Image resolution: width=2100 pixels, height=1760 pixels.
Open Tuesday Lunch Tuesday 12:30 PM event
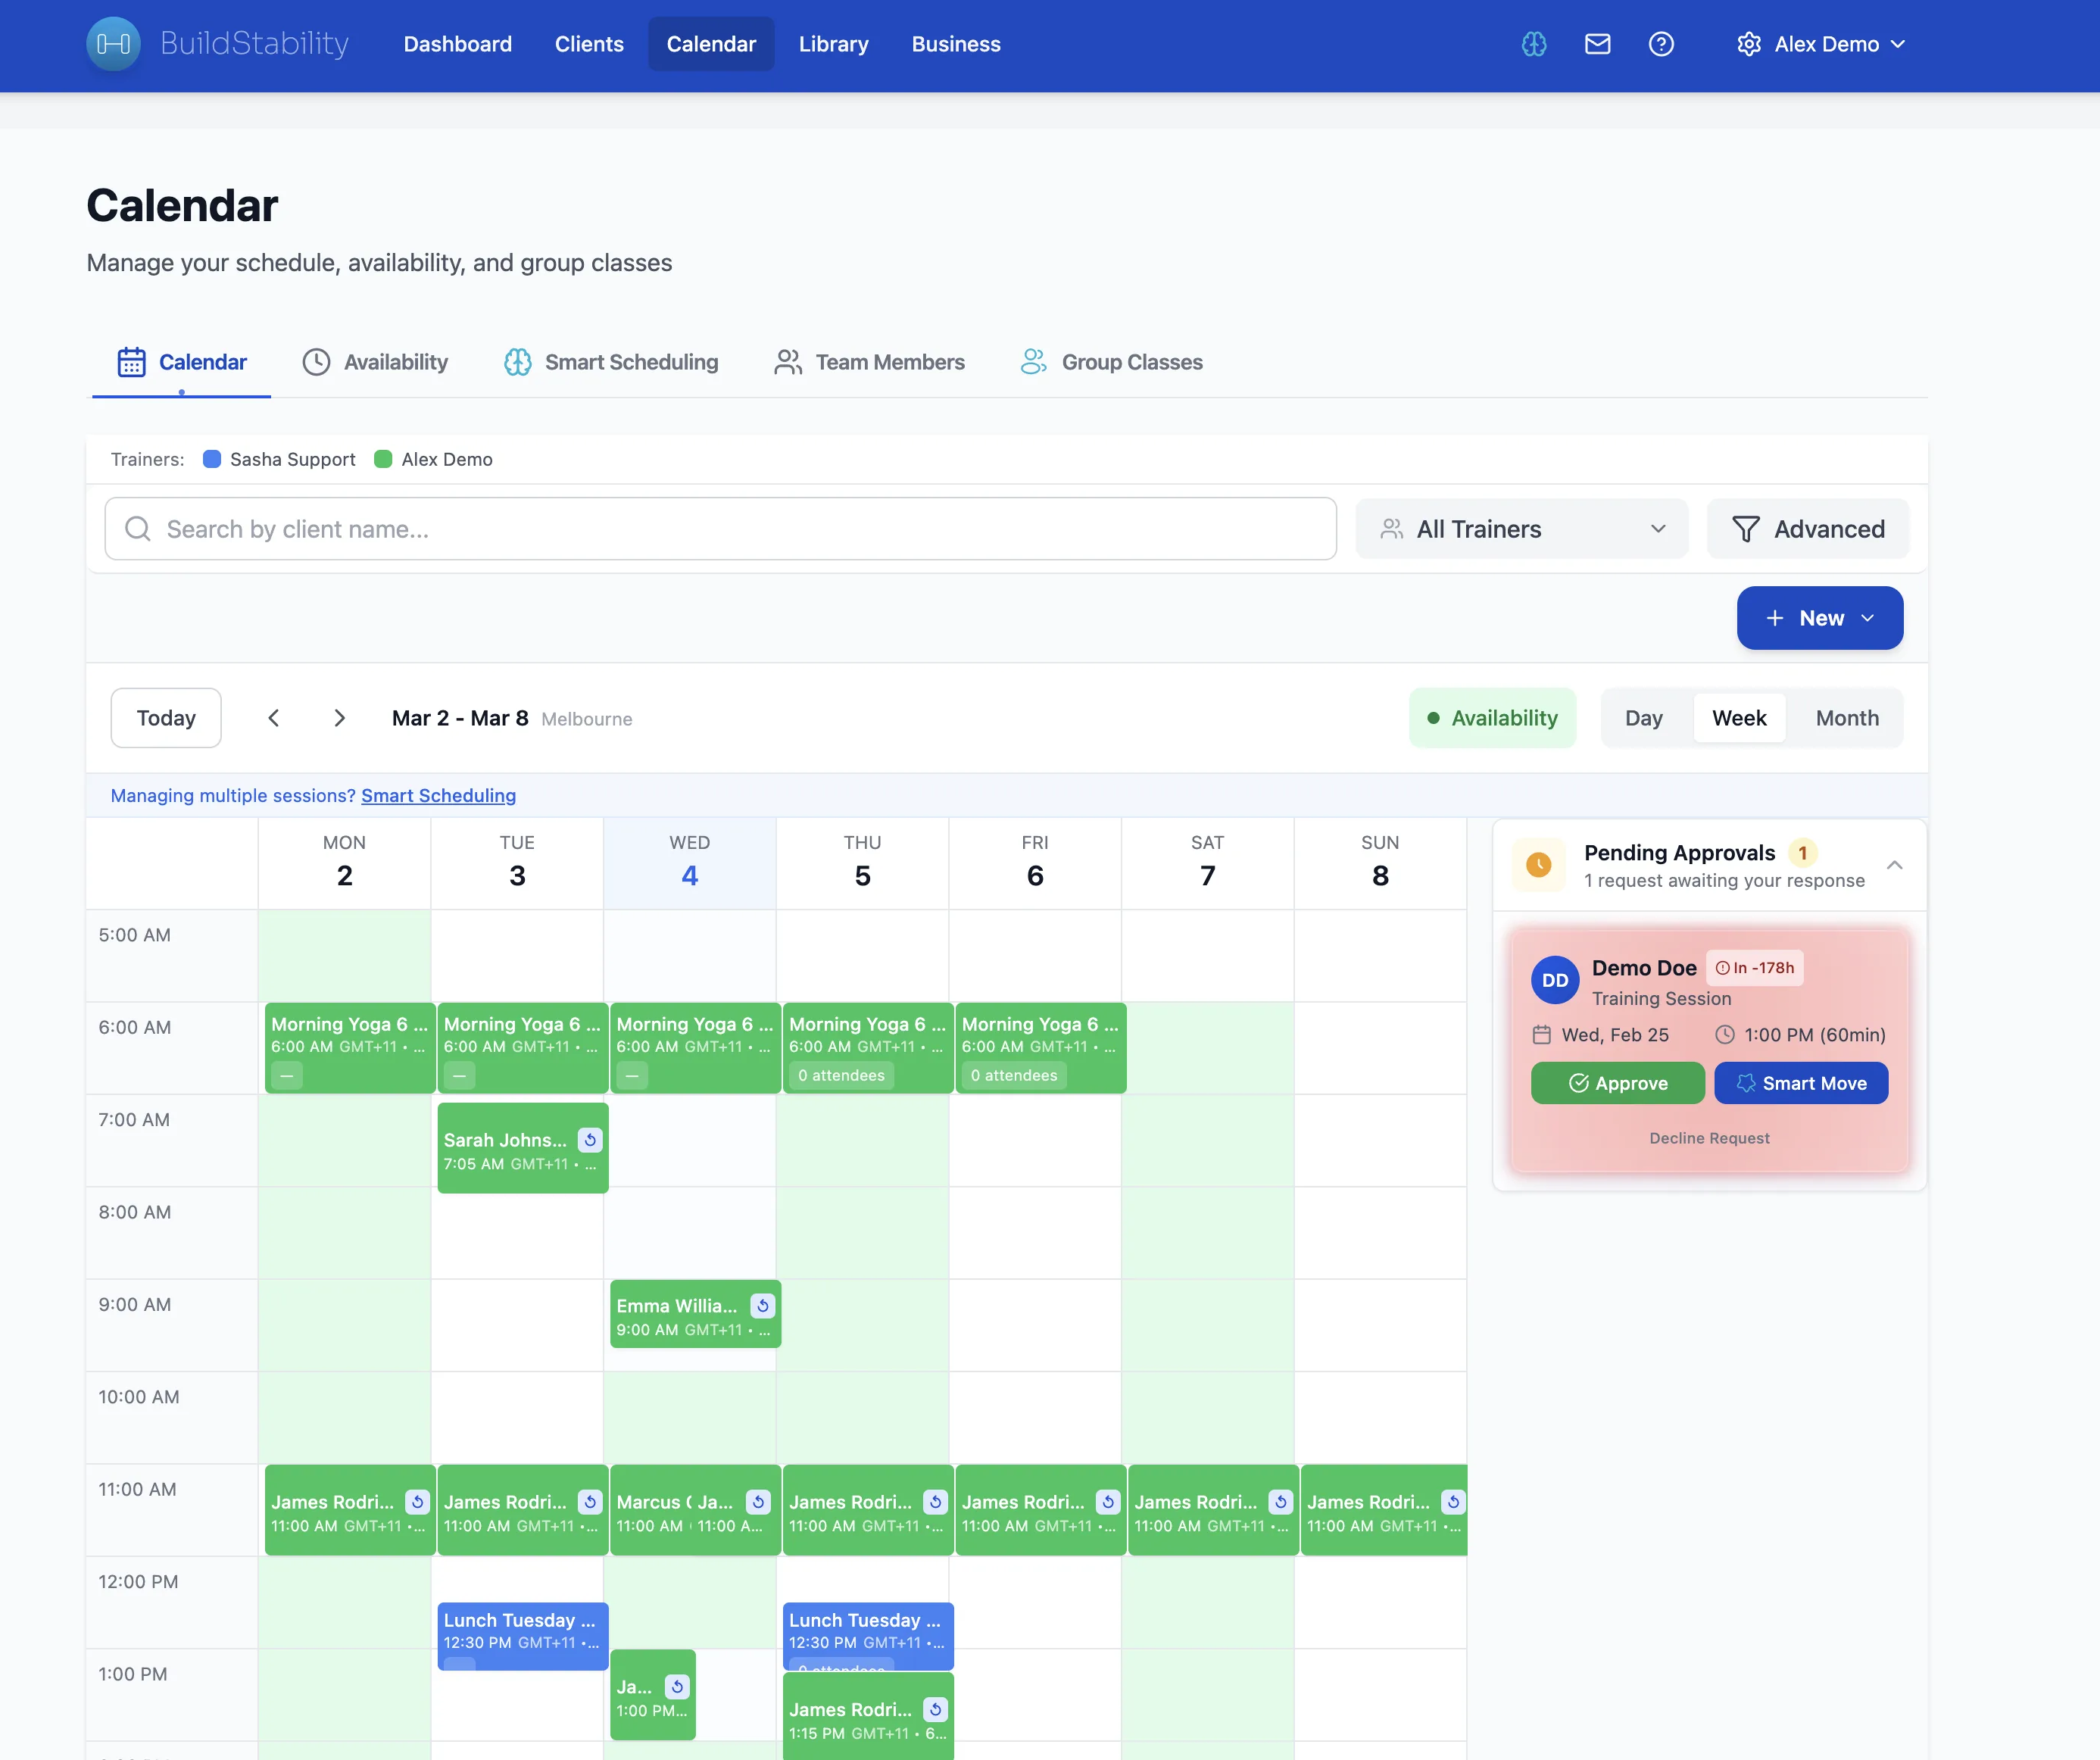point(523,1636)
